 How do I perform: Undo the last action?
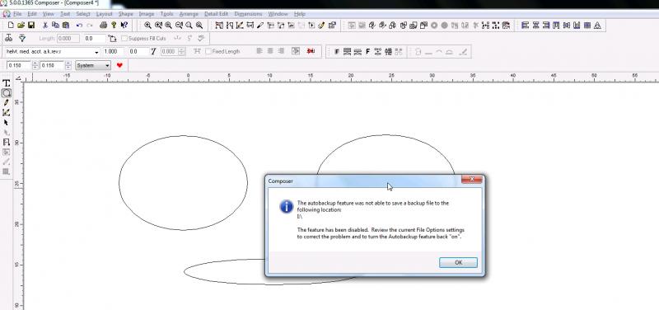click(79, 26)
